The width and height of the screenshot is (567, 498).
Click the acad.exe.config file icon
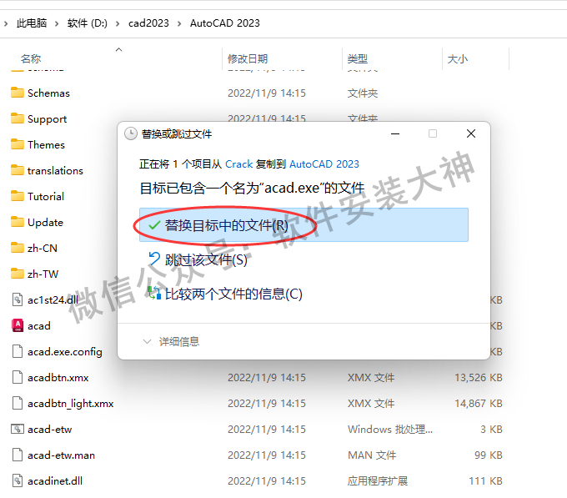pyautogui.click(x=18, y=351)
